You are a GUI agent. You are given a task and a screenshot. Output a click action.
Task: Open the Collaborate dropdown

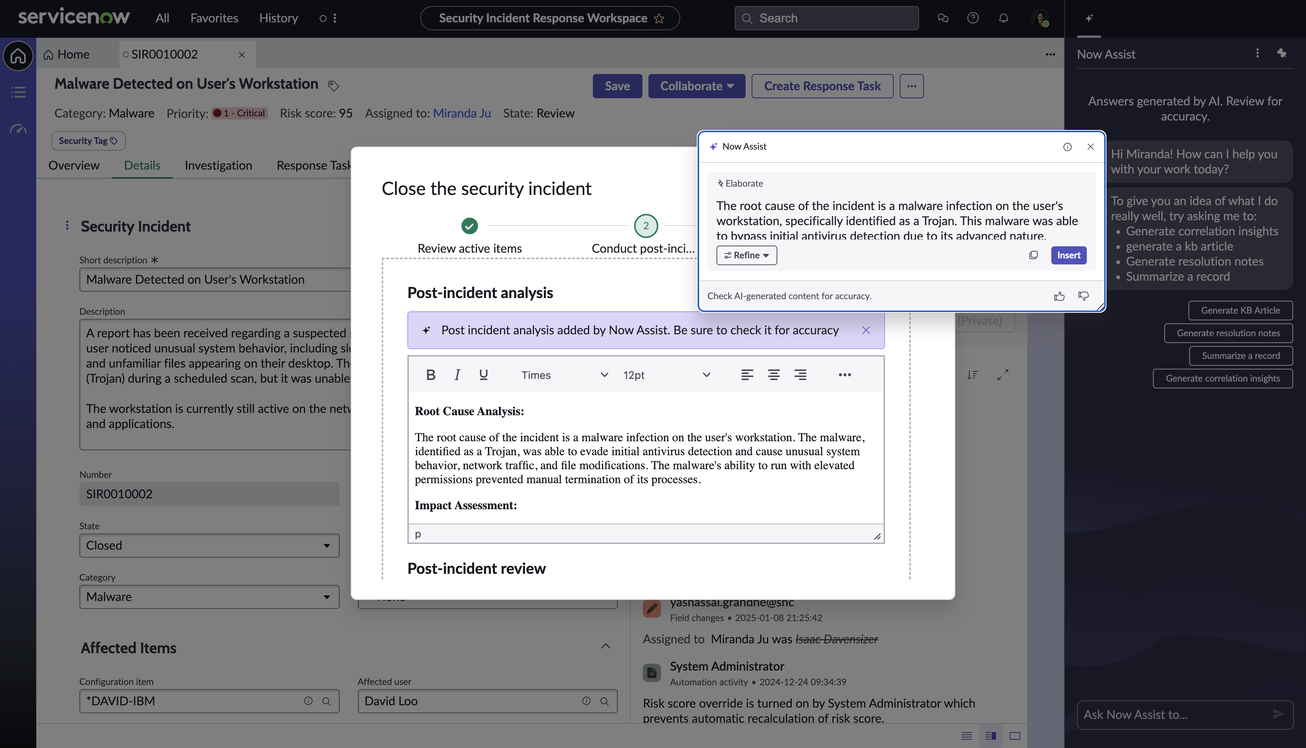(x=696, y=86)
